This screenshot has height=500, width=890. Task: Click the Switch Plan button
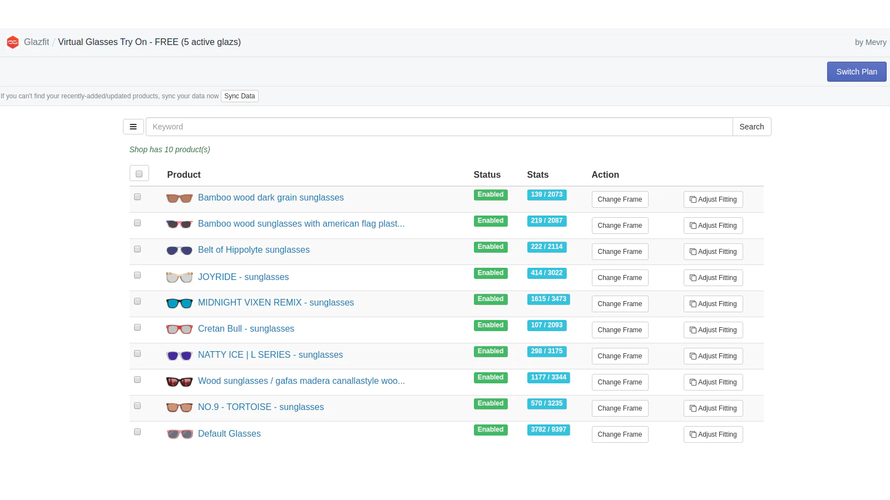pyautogui.click(x=857, y=72)
